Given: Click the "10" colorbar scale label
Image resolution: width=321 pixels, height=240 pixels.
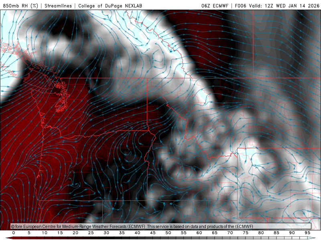Looking at the screenshot, I should [x=45, y=233].
